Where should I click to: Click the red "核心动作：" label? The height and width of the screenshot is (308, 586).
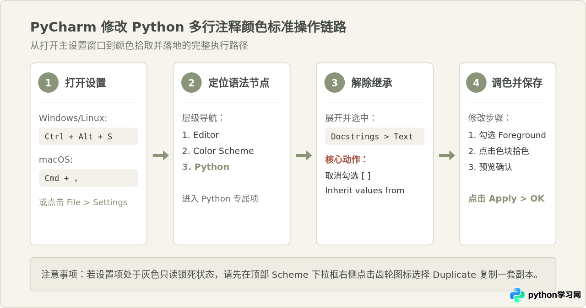[347, 159]
